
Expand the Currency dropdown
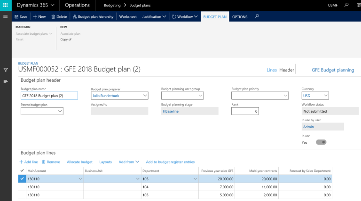point(326,96)
